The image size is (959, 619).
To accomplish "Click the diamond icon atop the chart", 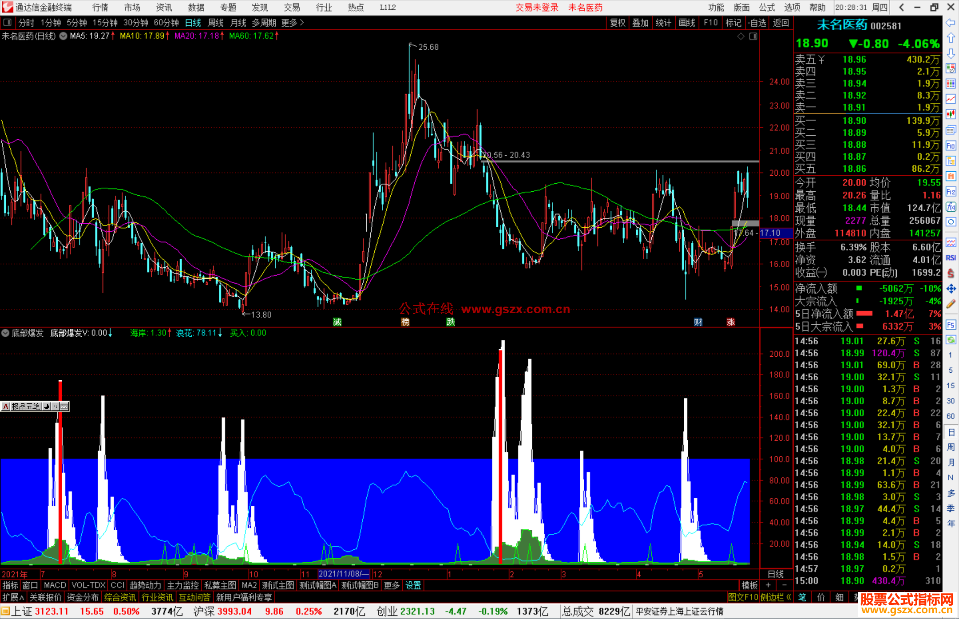I will pyautogui.click(x=741, y=36).
